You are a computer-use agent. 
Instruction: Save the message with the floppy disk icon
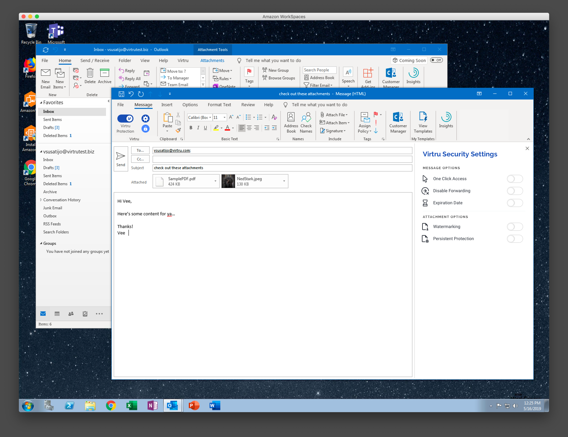pyautogui.click(x=121, y=94)
